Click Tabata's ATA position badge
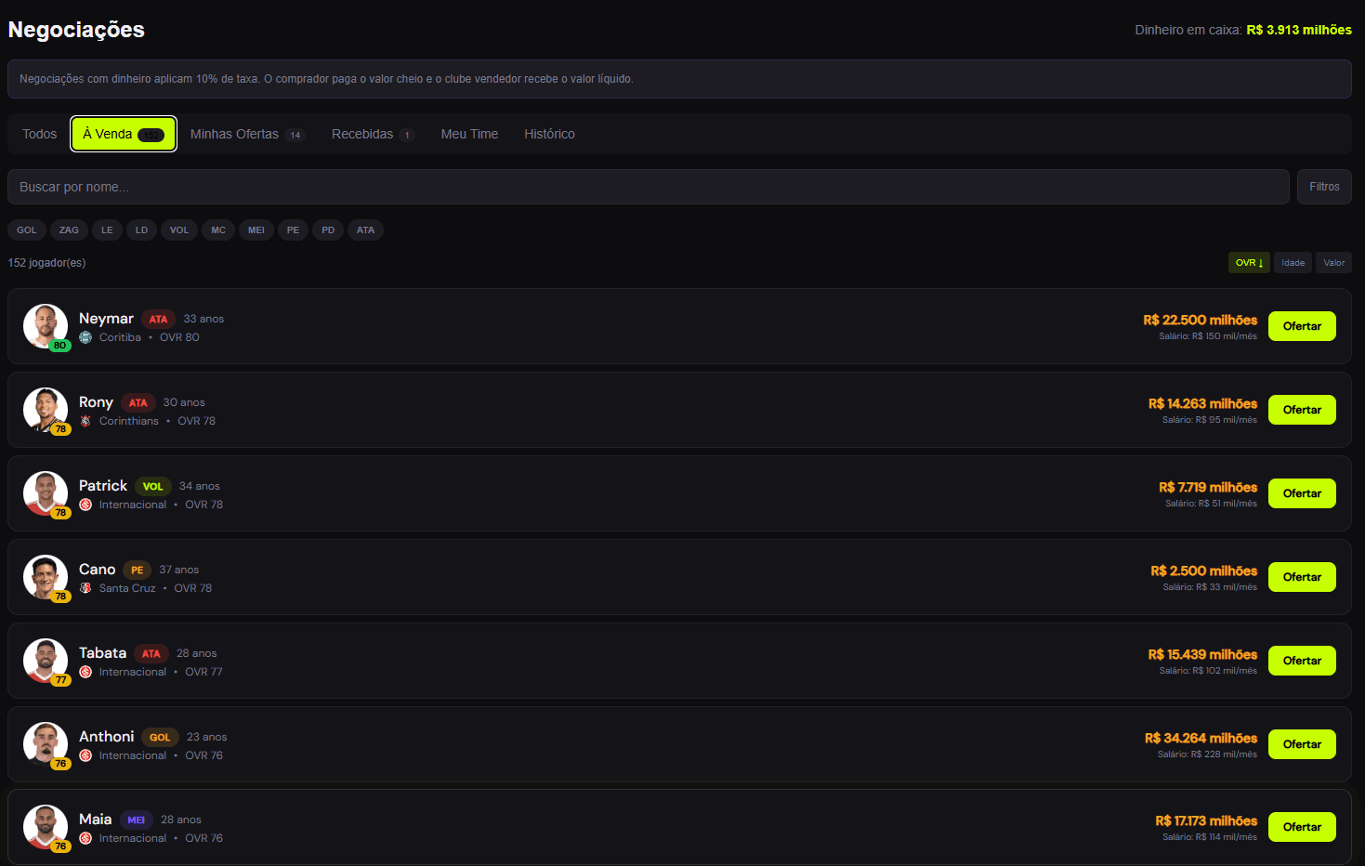Image resolution: width=1365 pixels, height=866 pixels. pos(151,653)
